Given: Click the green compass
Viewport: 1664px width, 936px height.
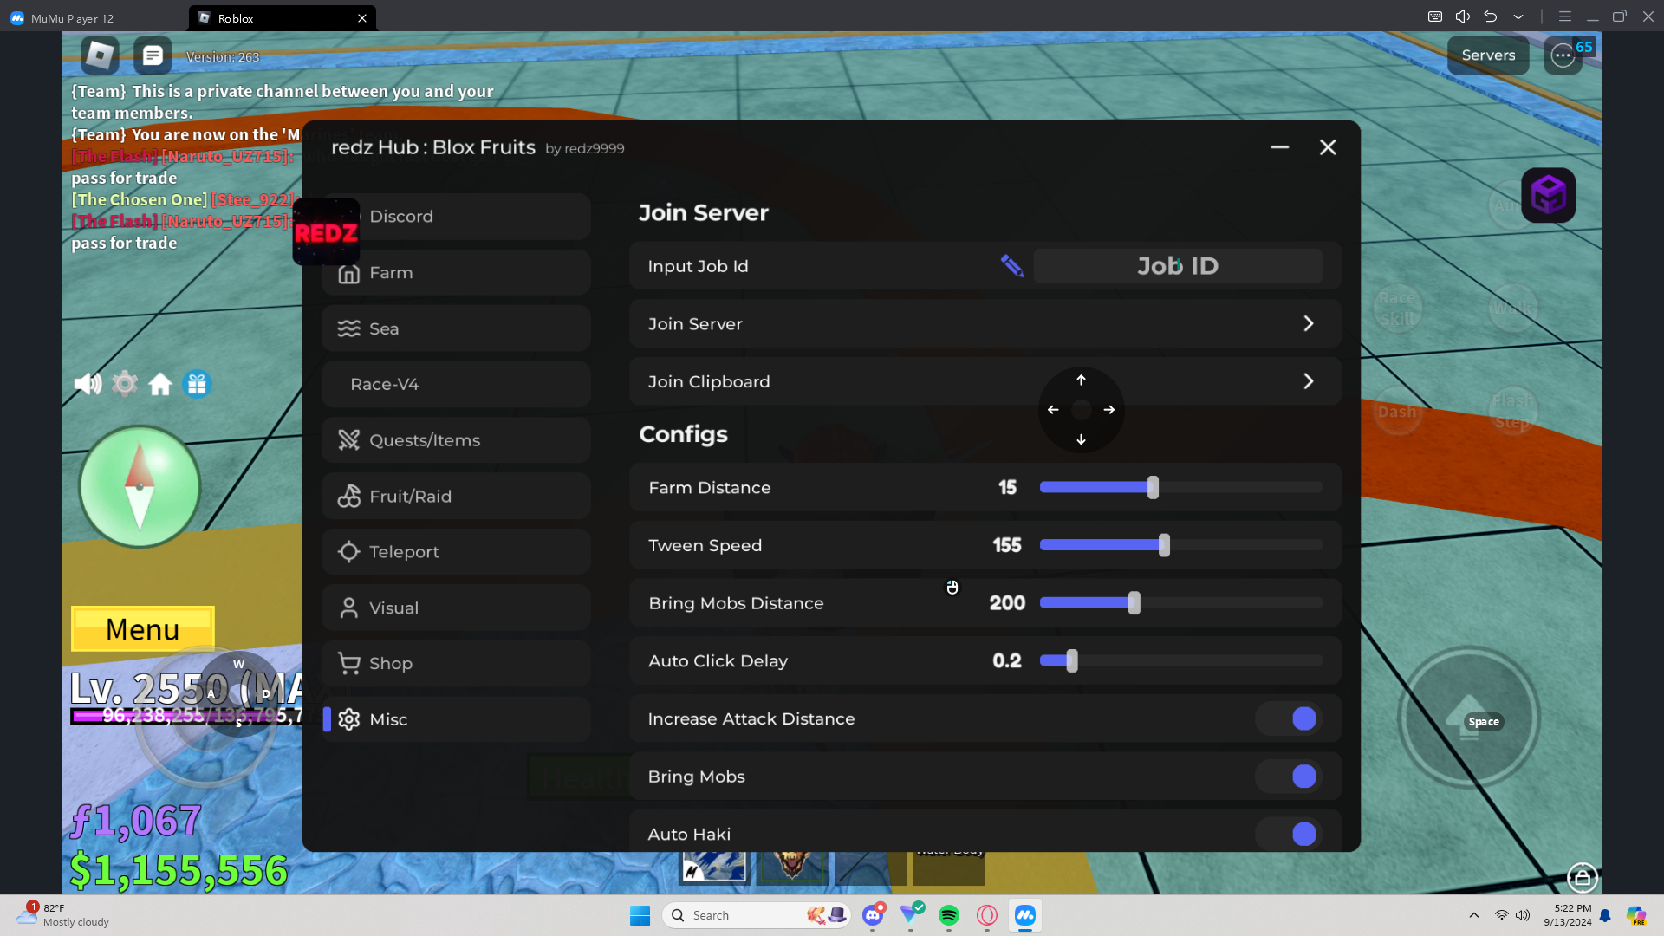Looking at the screenshot, I should 140,487.
